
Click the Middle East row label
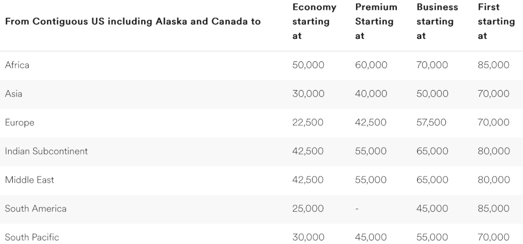tap(30, 180)
